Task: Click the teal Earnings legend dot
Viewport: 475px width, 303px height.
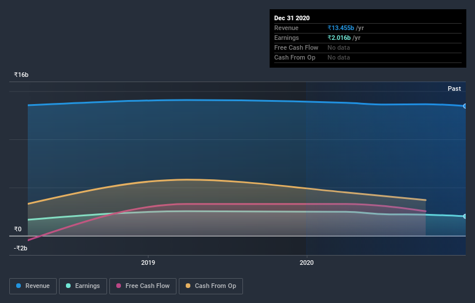Action: point(68,286)
